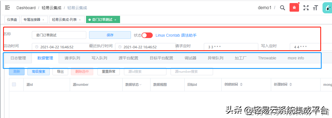Screen dimensions: 332x118
Task: Switch to the 日志管理 tab
Action: coord(18,58)
